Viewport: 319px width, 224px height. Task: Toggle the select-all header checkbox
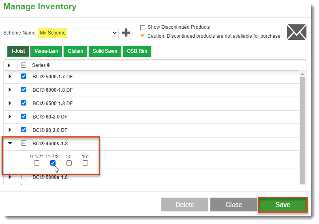coord(24,65)
